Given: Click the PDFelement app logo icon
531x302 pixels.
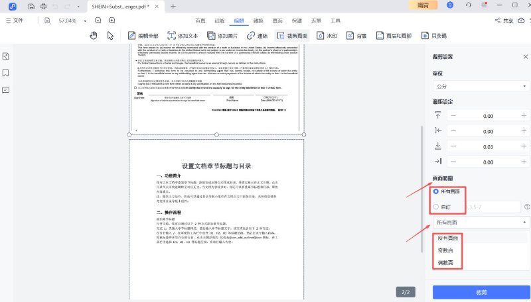Looking at the screenshot, I should [x=12, y=6].
